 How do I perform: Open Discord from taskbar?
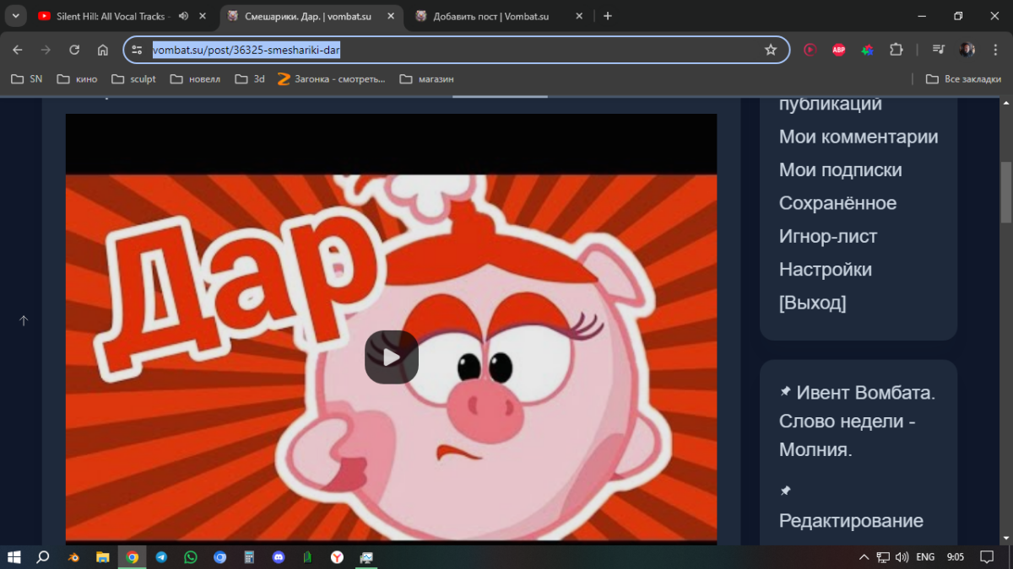(279, 557)
